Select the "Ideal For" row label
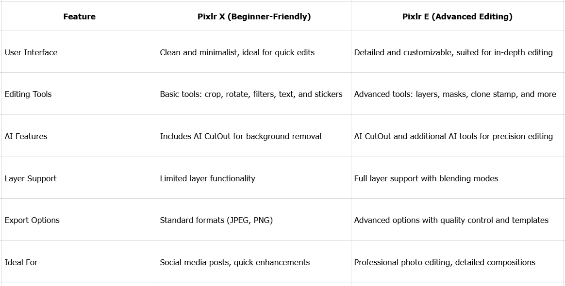 click(x=21, y=262)
